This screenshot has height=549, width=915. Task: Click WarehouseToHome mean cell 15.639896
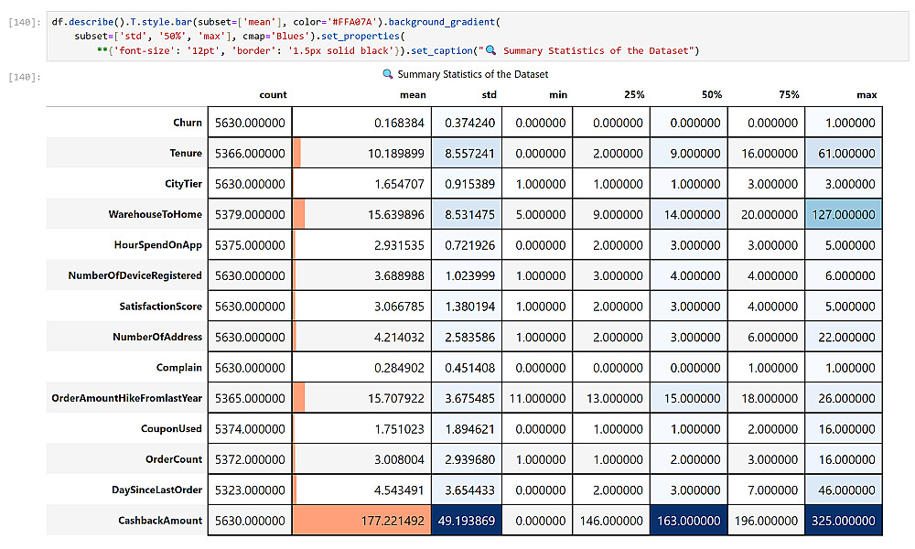coord(361,214)
